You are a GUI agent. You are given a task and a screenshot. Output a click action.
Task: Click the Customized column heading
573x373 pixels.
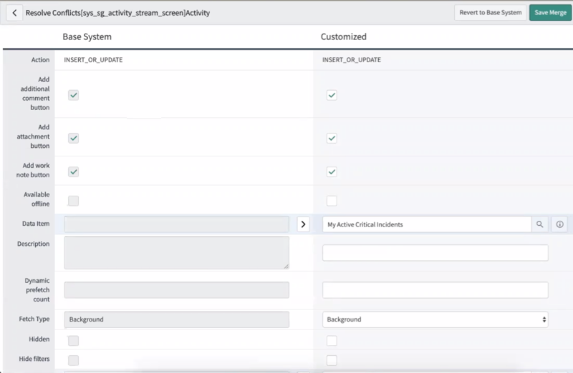click(344, 37)
